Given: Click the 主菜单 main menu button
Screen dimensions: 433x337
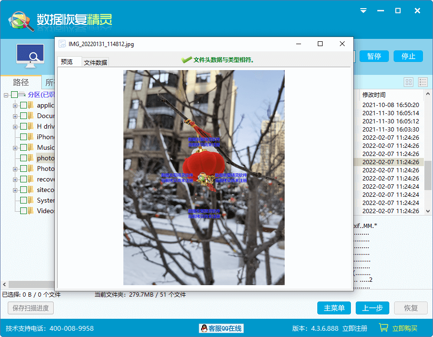Looking at the screenshot, I should coord(334,308).
